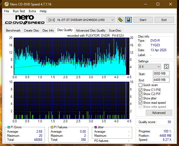Disable Show C1/PIE checkbox
Screen dimensions: 179x146
(x=140, y=90)
